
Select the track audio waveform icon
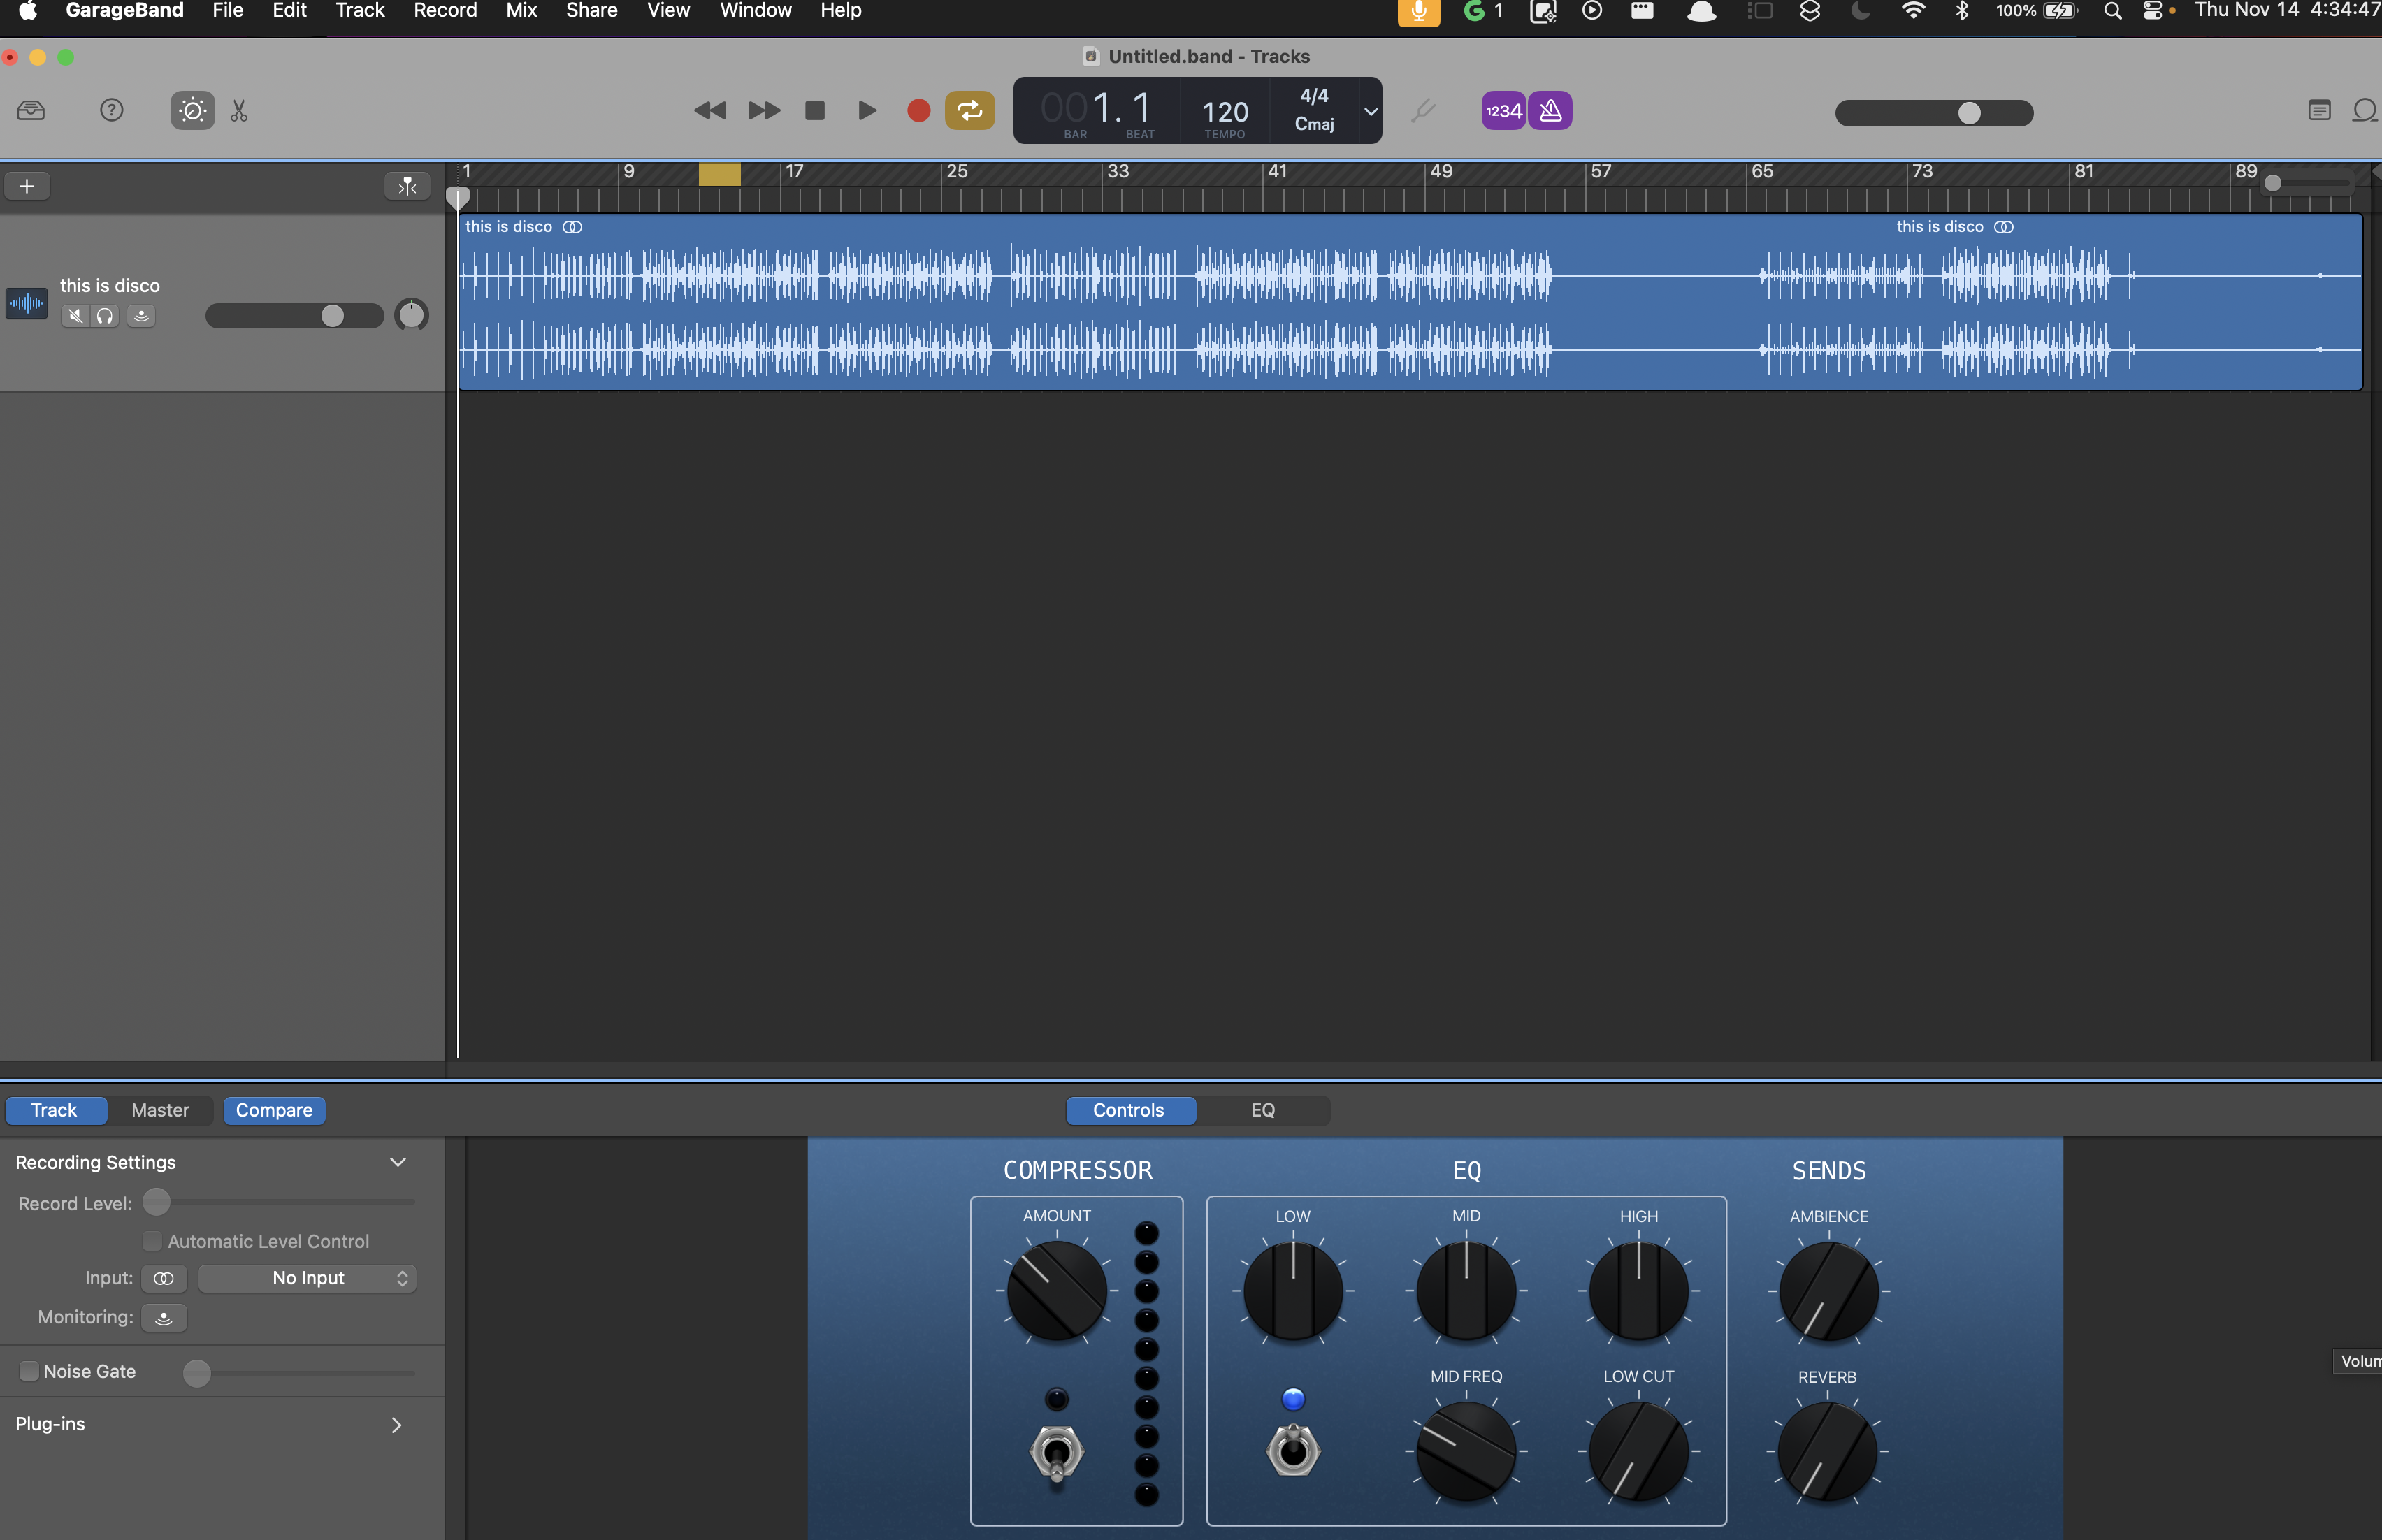coord(26,302)
